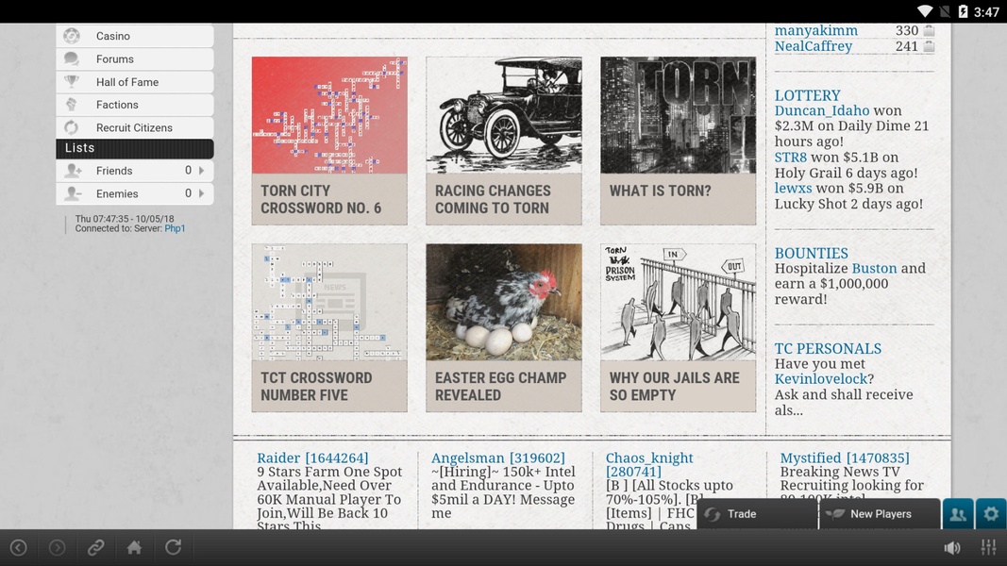This screenshot has width=1007, height=566.
Task: Open Easter Egg Champ Revealed article
Action: 504,327
